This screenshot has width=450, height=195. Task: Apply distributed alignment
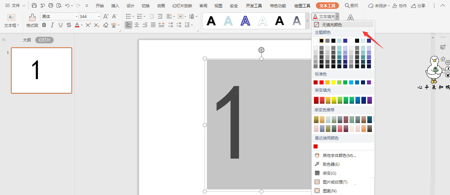point(161,25)
